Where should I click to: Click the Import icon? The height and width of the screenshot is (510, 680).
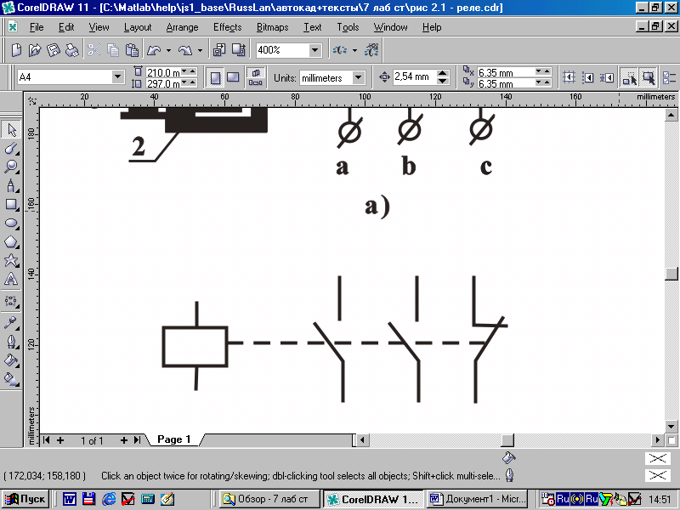coord(219,50)
